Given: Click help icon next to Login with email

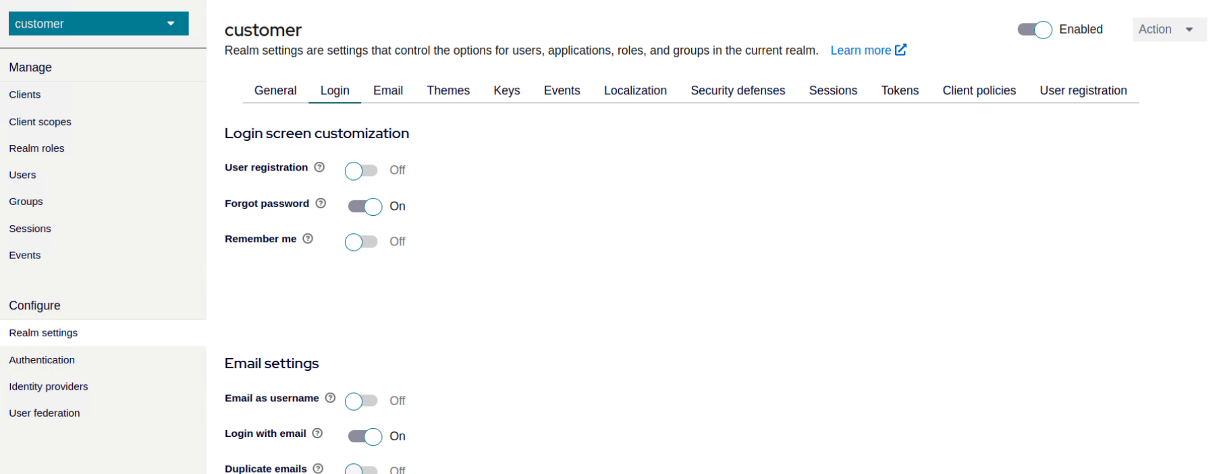Looking at the screenshot, I should [x=317, y=434].
